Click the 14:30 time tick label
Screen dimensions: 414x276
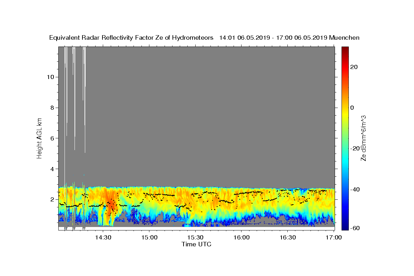click(x=103, y=237)
